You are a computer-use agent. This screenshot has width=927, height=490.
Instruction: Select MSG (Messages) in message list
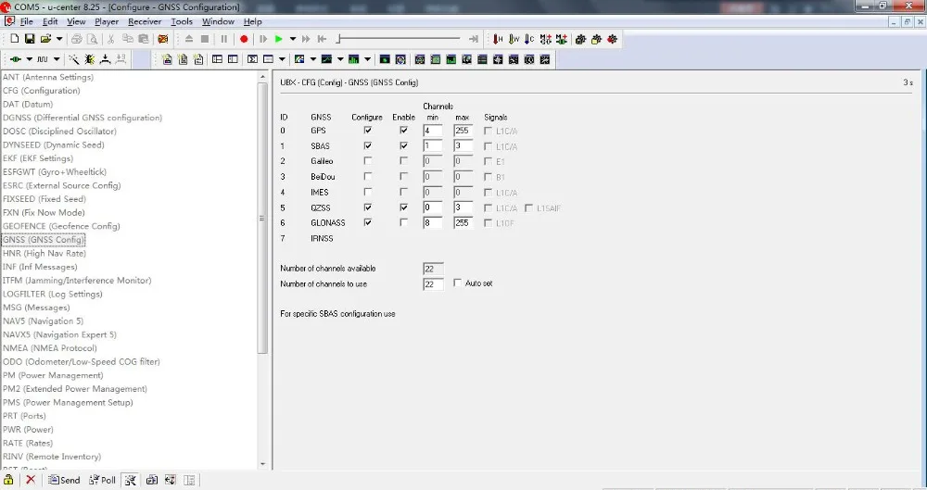(36, 308)
